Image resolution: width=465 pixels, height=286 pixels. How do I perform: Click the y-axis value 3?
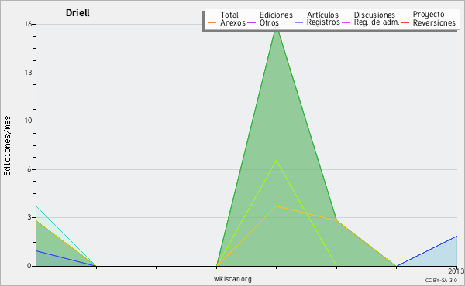point(29,217)
